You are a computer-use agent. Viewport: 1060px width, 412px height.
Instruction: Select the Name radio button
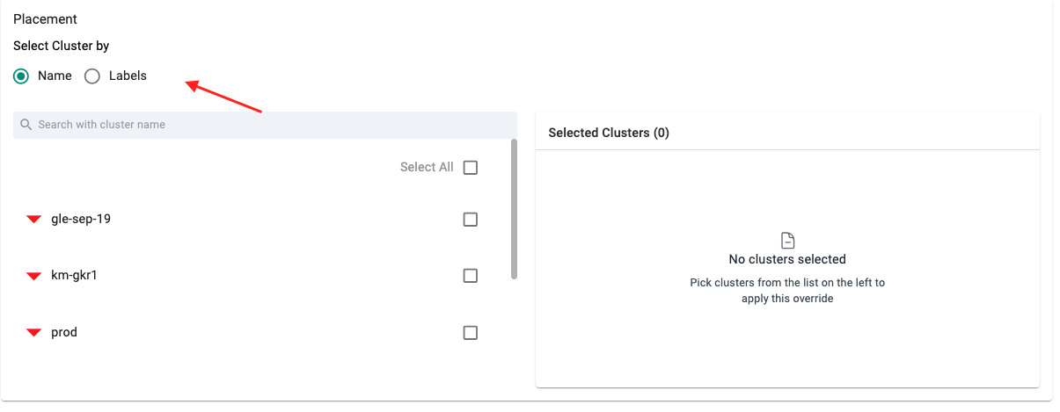[22, 76]
